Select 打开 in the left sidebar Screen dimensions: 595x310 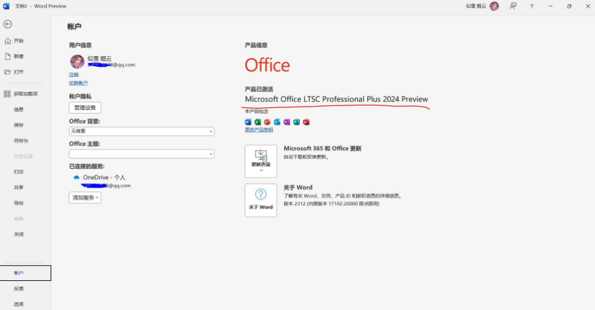tap(18, 72)
